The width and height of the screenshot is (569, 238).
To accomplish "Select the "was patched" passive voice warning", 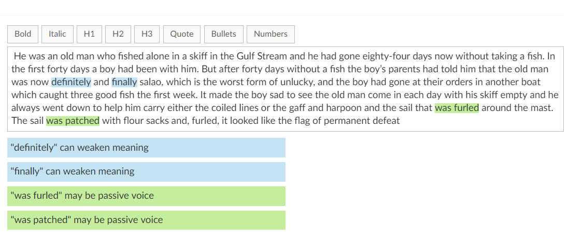I will coord(146,220).
